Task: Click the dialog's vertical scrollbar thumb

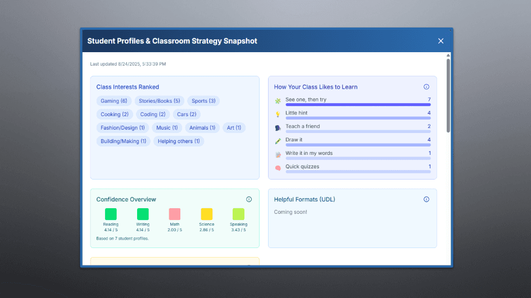Action: point(448,95)
